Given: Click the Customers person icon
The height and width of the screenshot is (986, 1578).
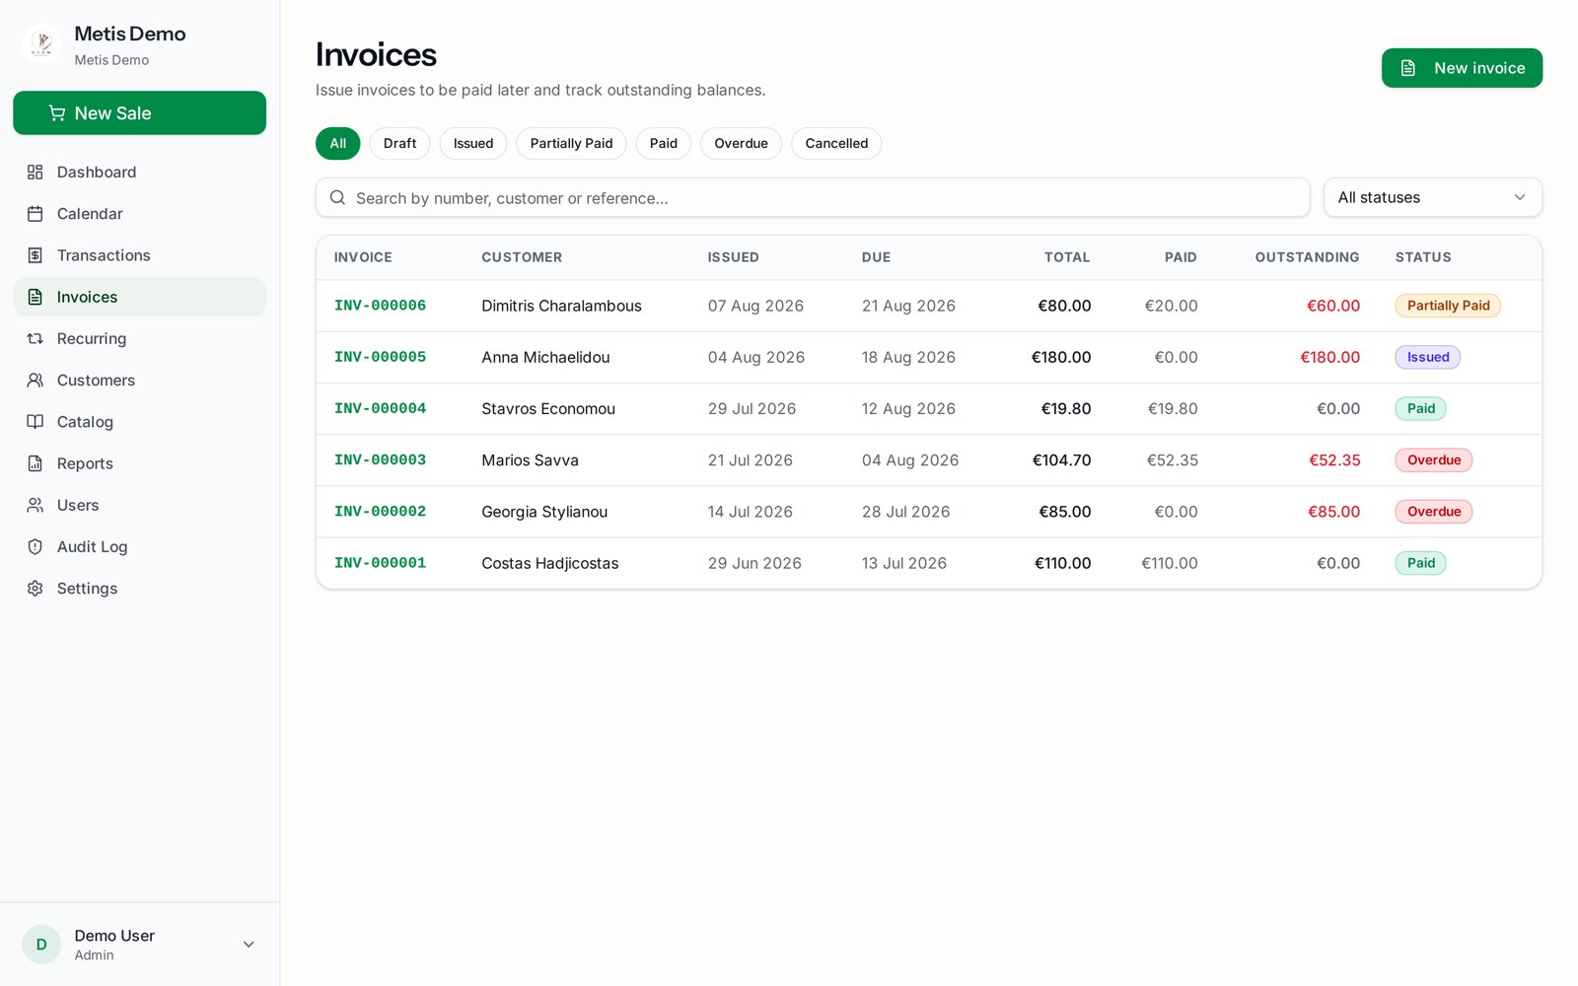Looking at the screenshot, I should click(x=36, y=381).
